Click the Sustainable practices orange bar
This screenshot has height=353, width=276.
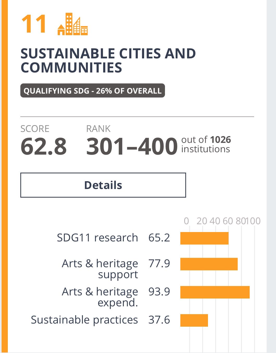[194, 320]
